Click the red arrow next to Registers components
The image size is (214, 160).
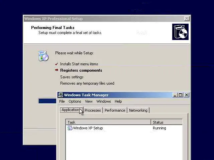(57, 70)
